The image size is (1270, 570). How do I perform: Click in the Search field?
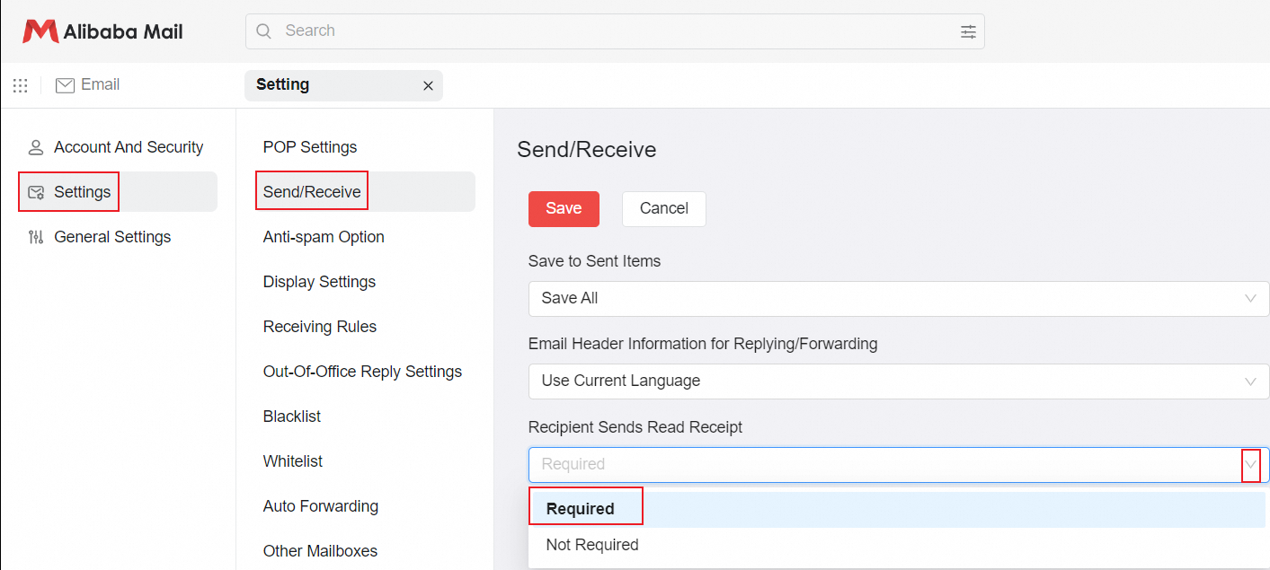(x=615, y=31)
